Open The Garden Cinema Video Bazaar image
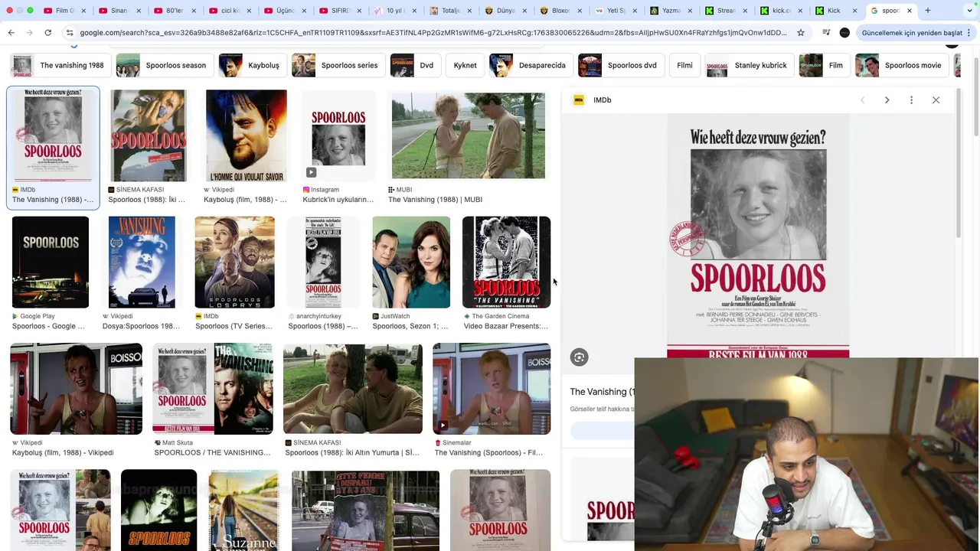 (x=506, y=262)
